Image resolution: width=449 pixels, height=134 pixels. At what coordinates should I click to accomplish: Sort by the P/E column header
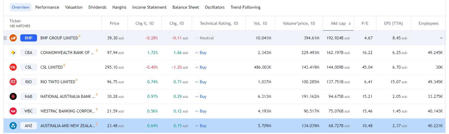coord(365,23)
